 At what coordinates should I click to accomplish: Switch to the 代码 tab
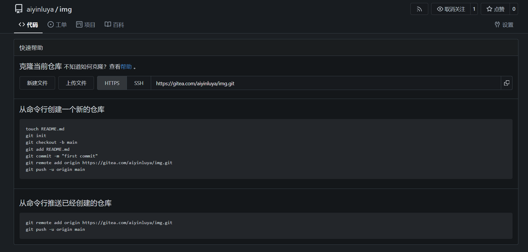(x=28, y=25)
